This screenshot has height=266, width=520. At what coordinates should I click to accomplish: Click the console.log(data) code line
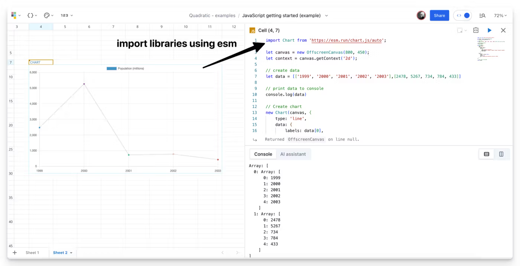pyautogui.click(x=286, y=94)
